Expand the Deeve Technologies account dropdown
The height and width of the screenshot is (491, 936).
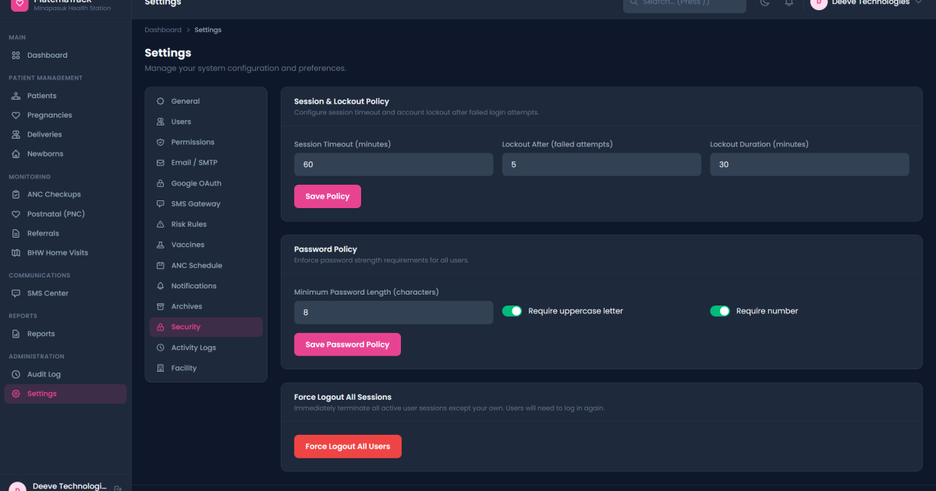866,3
